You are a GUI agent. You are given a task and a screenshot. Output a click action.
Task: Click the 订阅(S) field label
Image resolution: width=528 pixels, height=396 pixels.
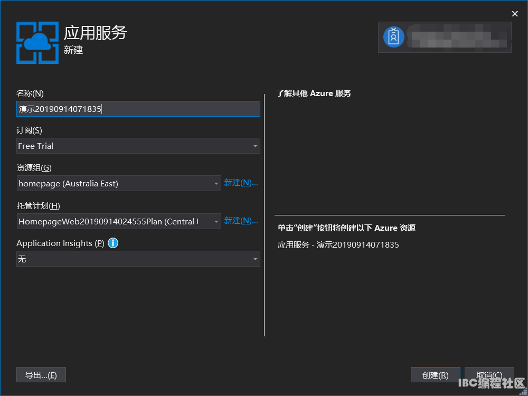[x=29, y=130]
